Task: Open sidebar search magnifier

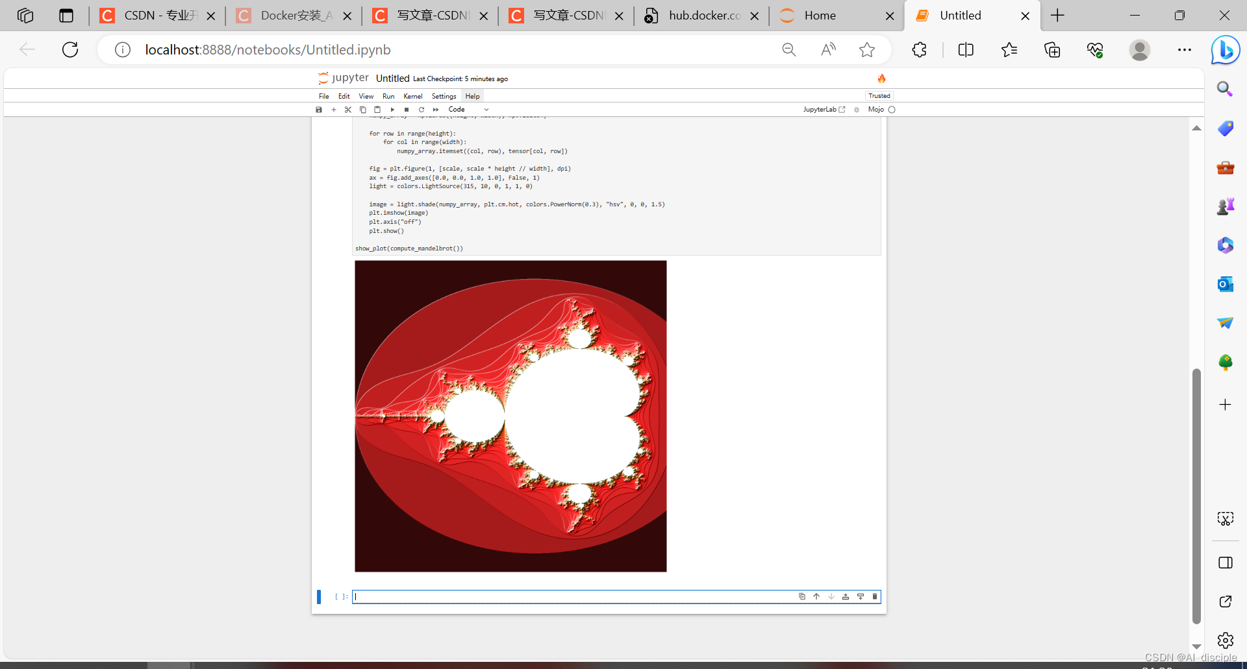Action: (1225, 89)
